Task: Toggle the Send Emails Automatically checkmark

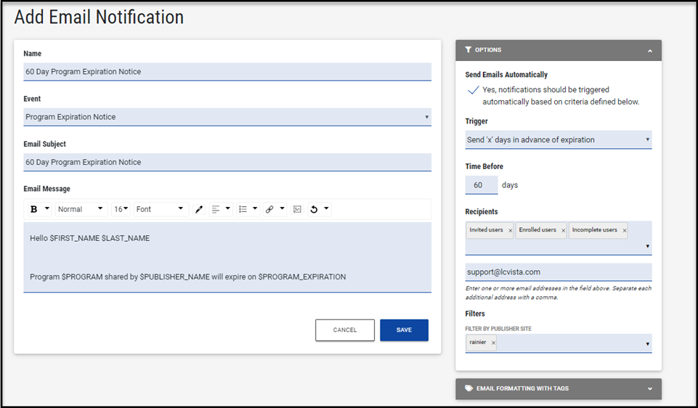Action: (x=474, y=91)
